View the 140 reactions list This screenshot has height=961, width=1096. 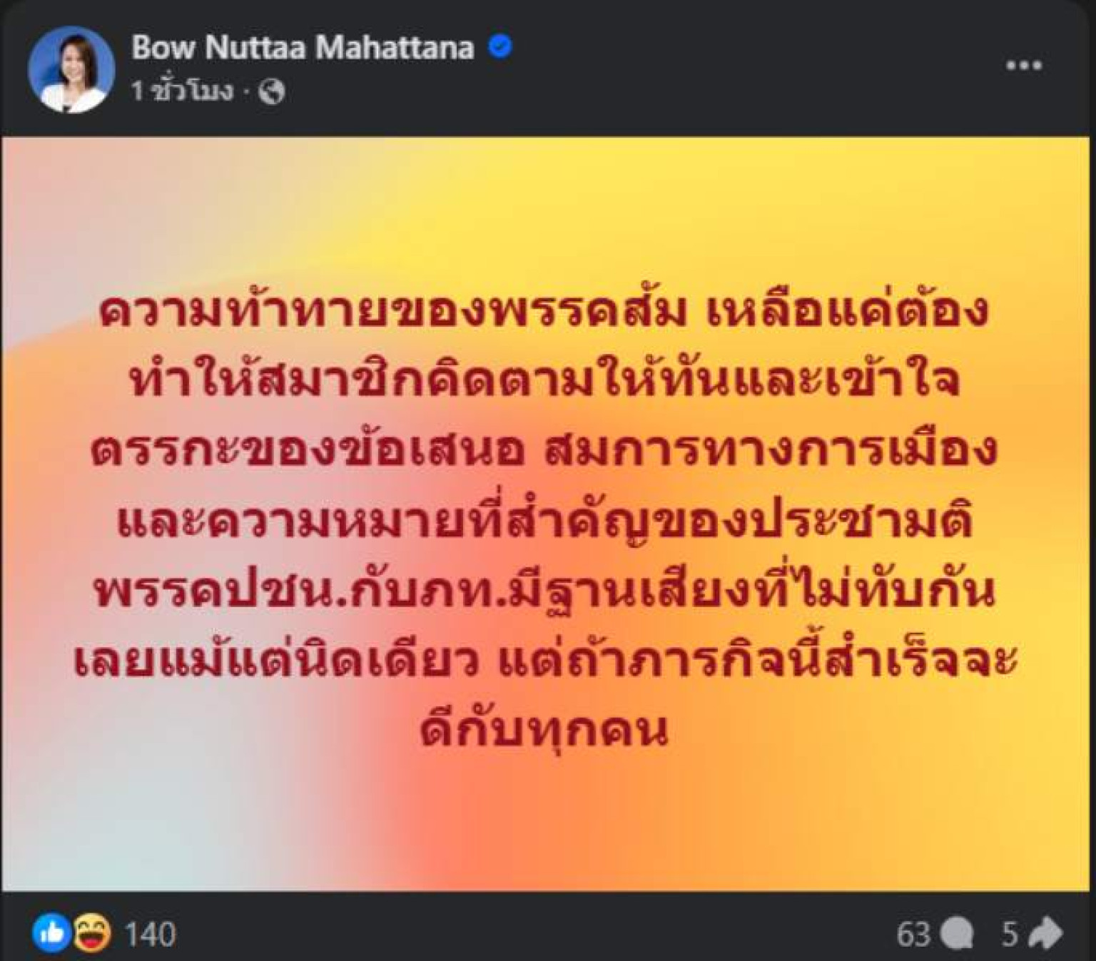tap(150, 934)
